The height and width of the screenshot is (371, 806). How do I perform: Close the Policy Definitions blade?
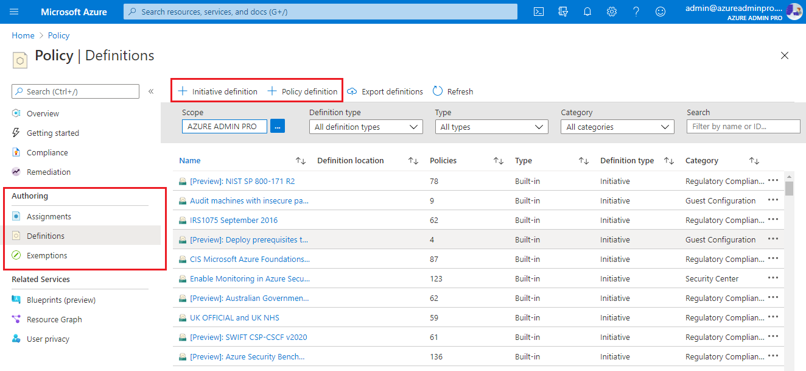785,55
